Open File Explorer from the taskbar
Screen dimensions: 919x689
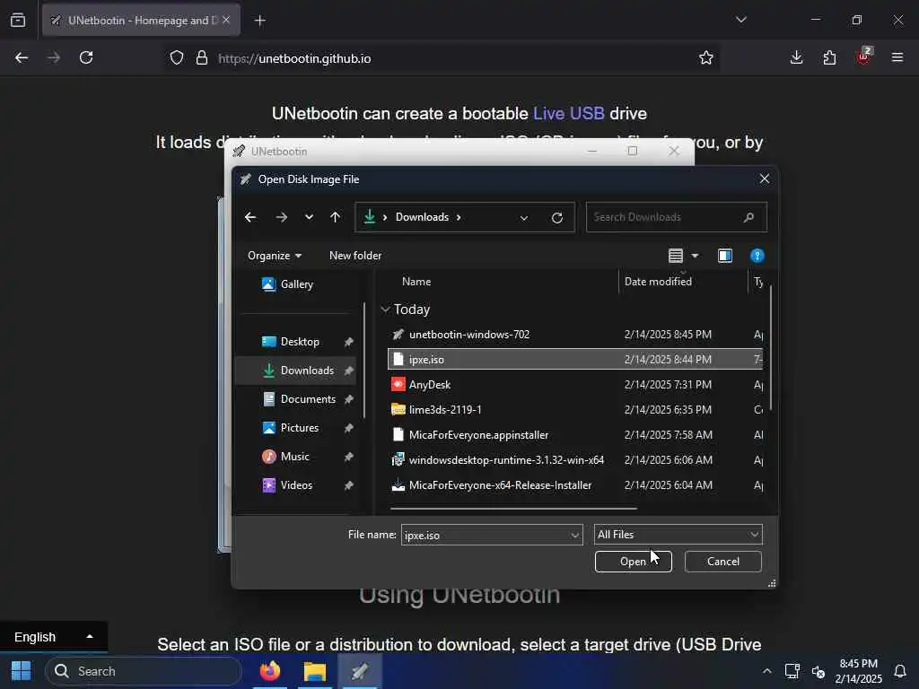click(x=315, y=671)
